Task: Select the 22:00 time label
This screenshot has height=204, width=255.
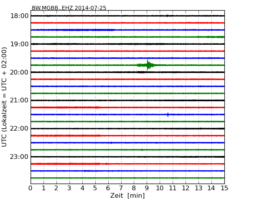Action: [19, 129]
